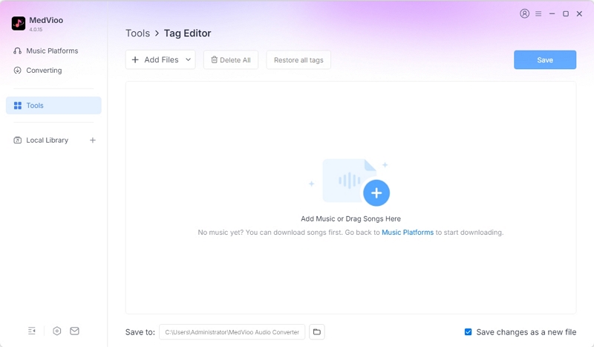Close the MedVioo window
The width and height of the screenshot is (594, 347).
[579, 13]
